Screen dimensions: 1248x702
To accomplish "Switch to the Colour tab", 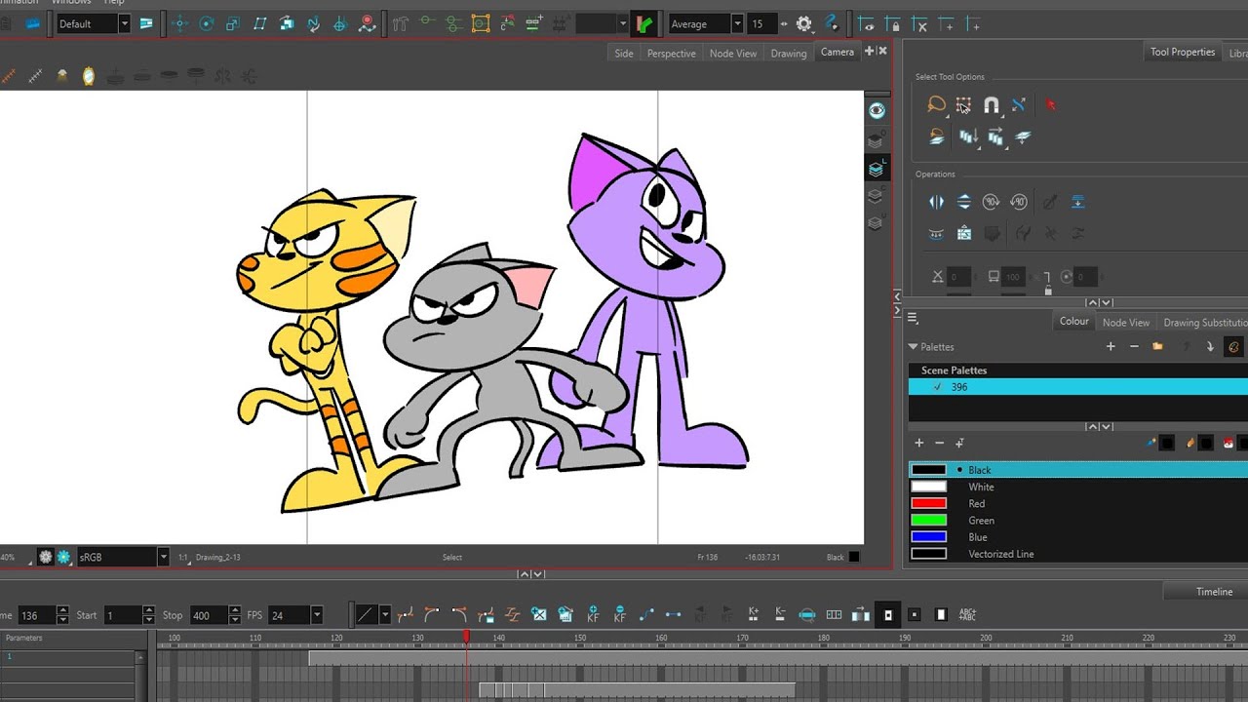I will pos(1074,322).
